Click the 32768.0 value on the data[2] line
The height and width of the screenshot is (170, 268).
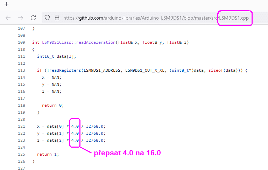[x=95, y=140]
